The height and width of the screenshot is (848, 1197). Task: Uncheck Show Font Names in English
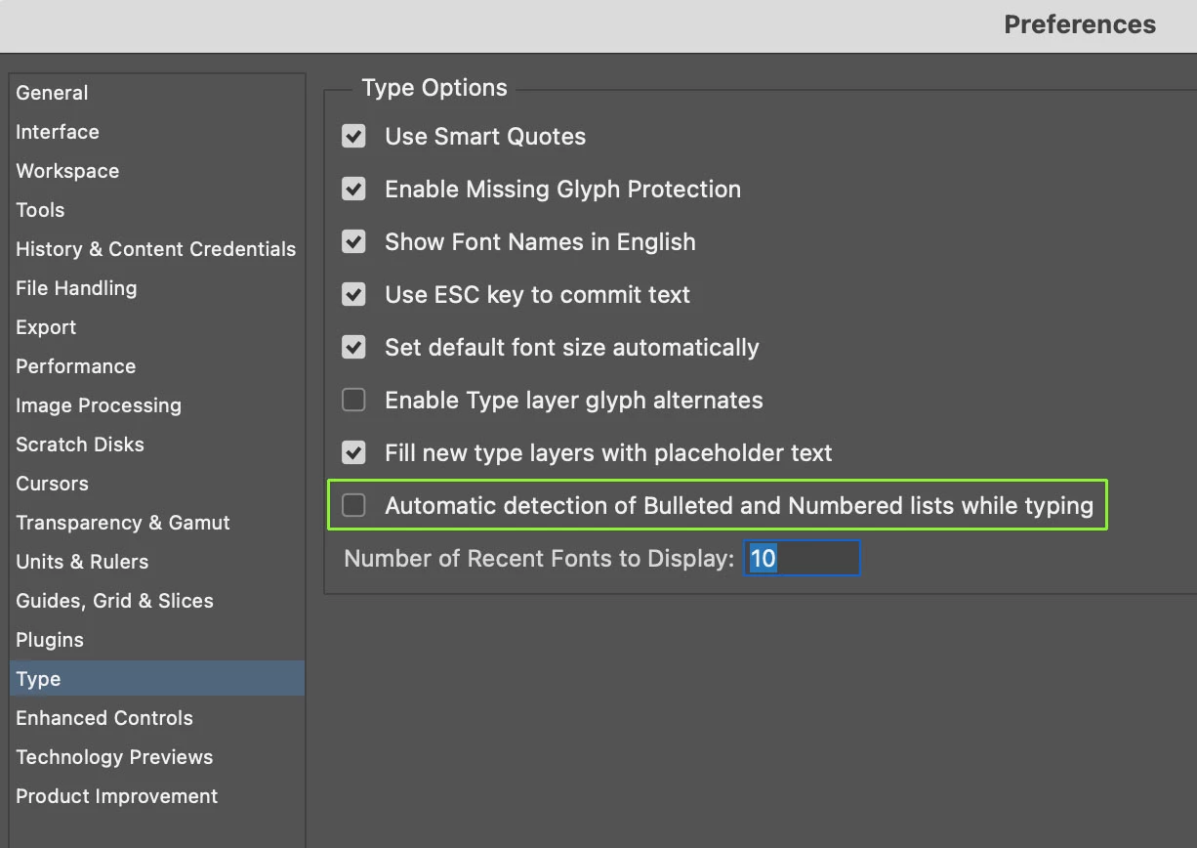(x=353, y=242)
